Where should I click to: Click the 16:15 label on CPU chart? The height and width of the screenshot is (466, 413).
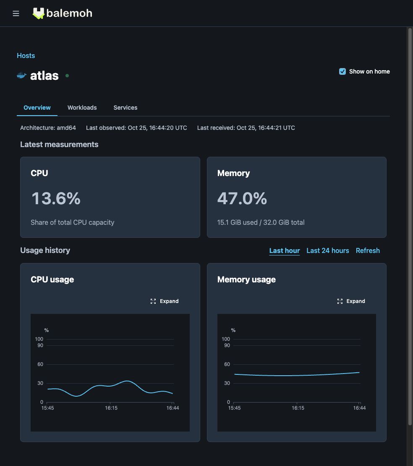pyautogui.click(x=111, y=408)
